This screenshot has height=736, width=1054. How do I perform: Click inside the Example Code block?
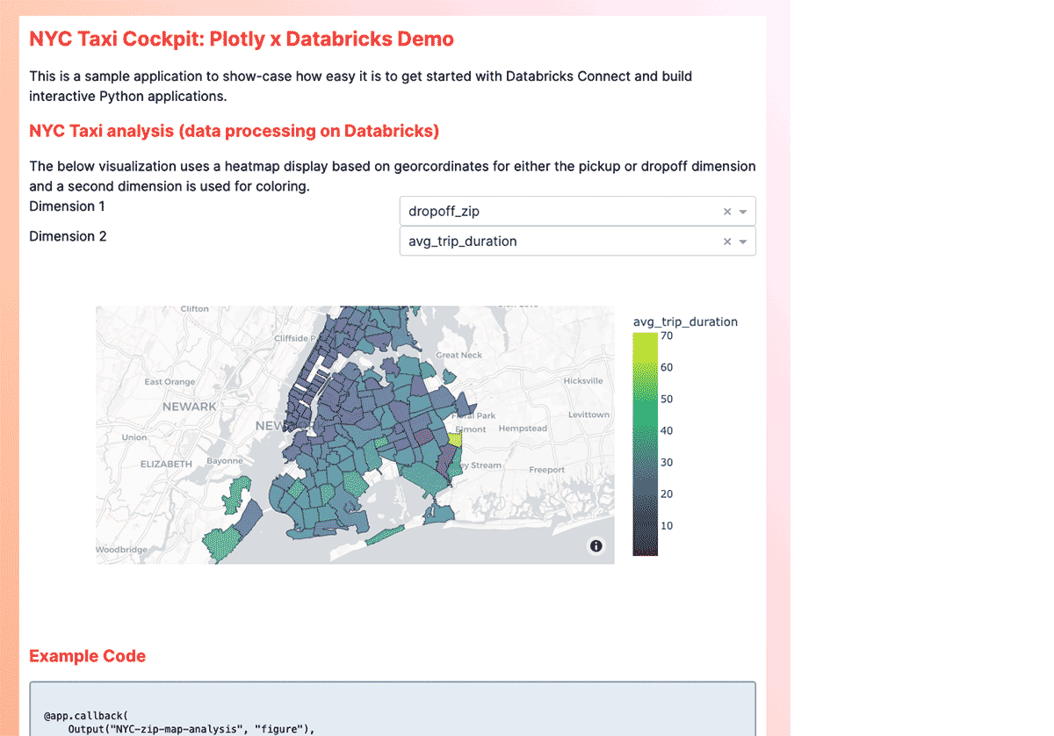tap(392, 710)
